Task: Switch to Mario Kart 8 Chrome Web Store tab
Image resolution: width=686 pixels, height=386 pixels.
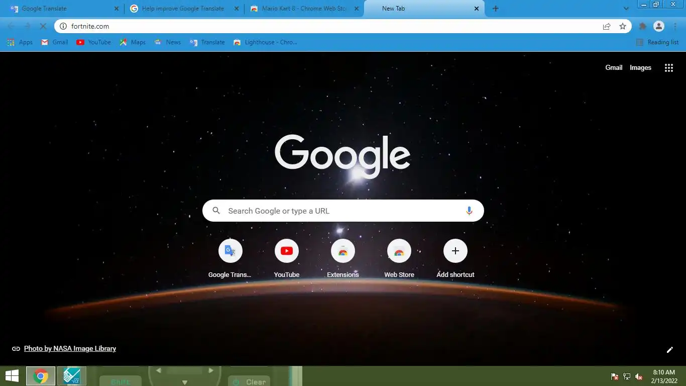Action: pyautogui.click(x=304, y=9)
